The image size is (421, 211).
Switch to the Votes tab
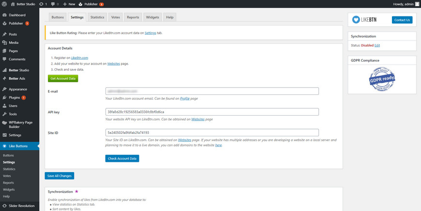click(x=116, y=17)
